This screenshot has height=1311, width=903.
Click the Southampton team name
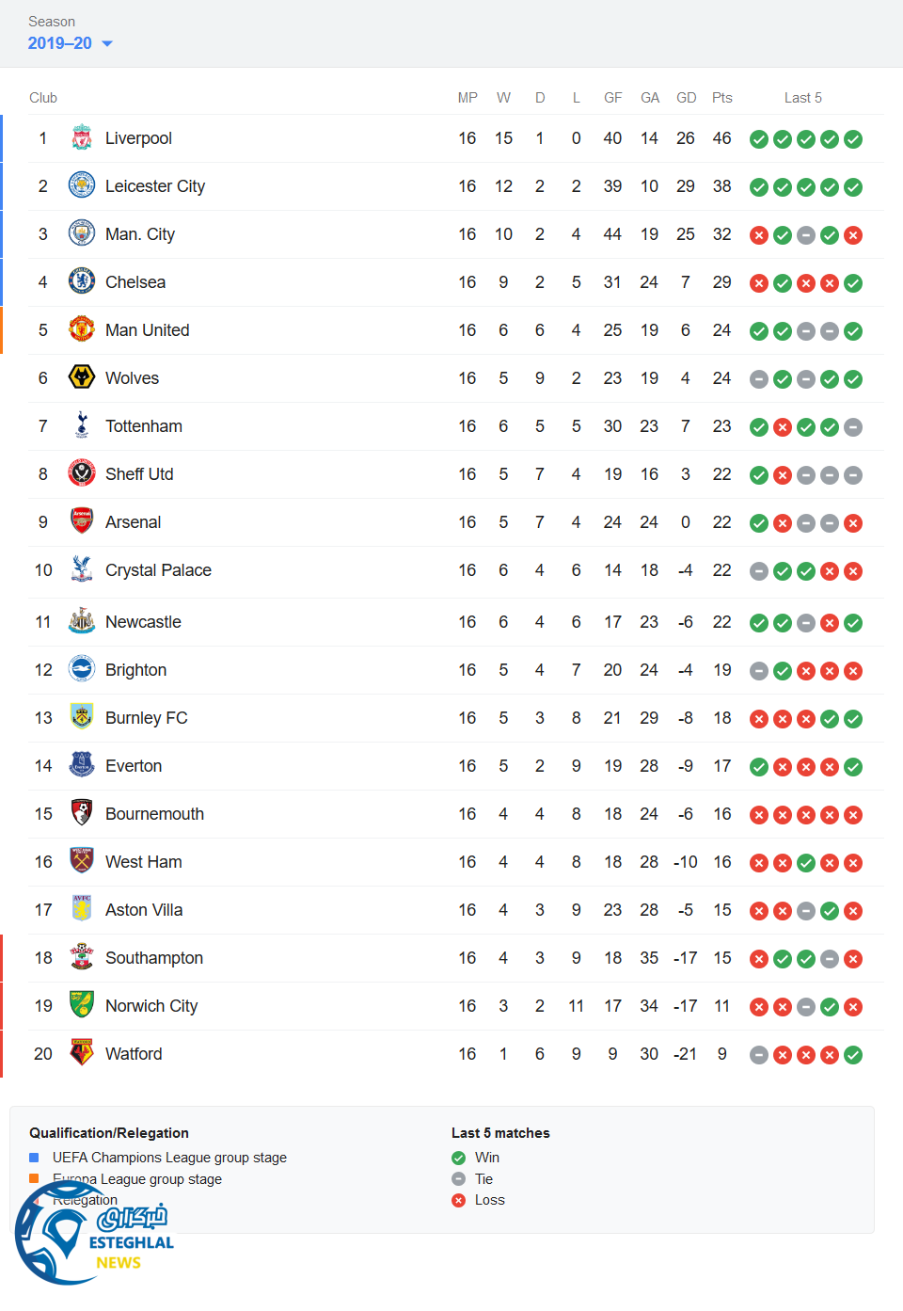(x=154, y=958)
